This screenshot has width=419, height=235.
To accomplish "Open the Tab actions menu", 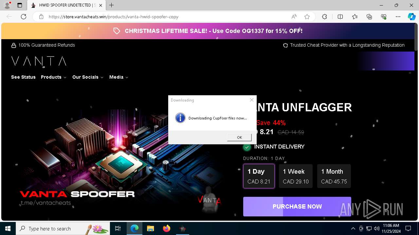I will point(20,5).
